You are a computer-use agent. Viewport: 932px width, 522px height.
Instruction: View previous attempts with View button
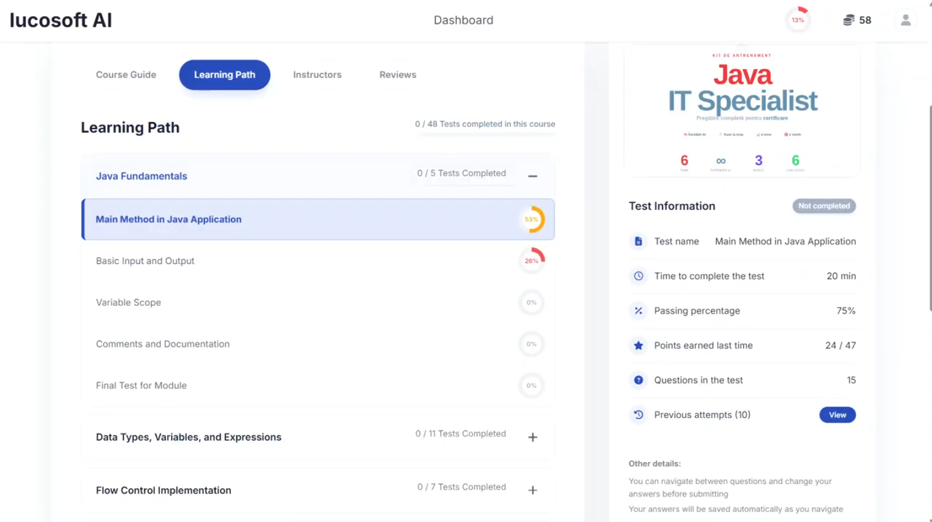837,415
